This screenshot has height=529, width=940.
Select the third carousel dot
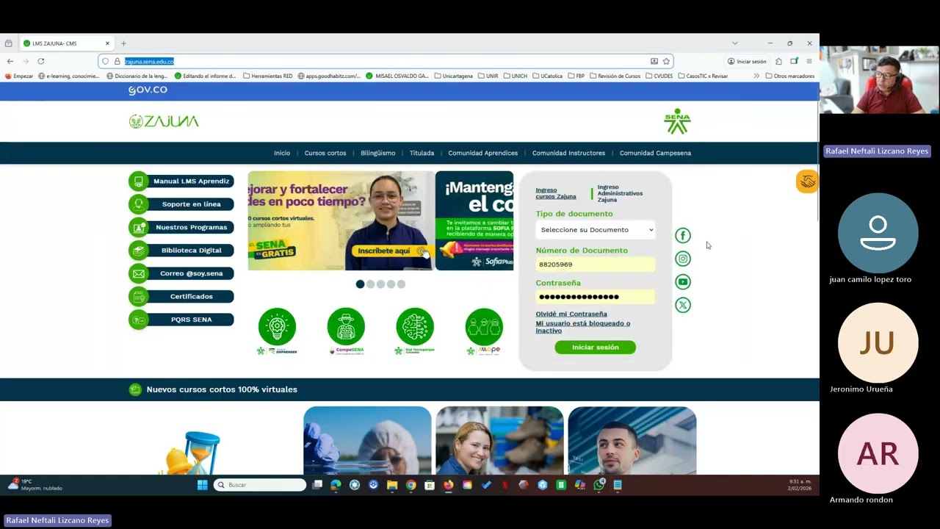pos(380,284)
